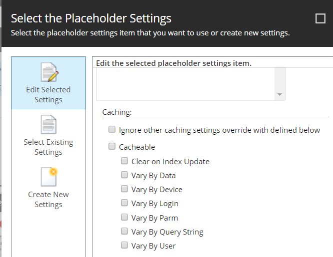Viewport: 333px width, 257px height.
Task: Tick the Vary By Device checkbox
Action: pos(124,189)
